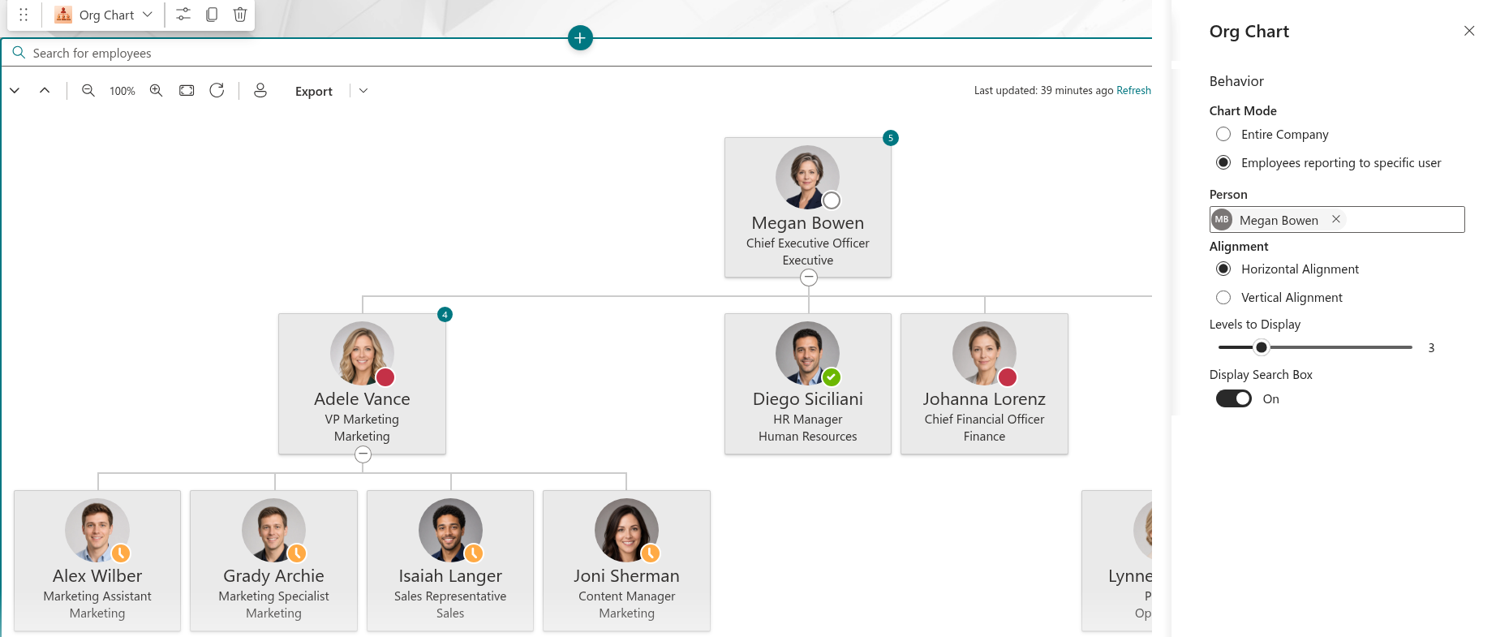Open Alex Wilber's employee card
This screenshot has width=1496, height=637.
click(x=97, y=561)
